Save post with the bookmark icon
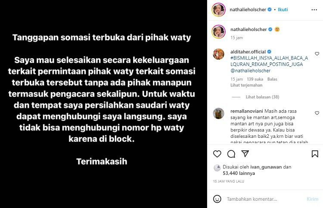Viewport: 323px width, 208px height. click(315, 154)
